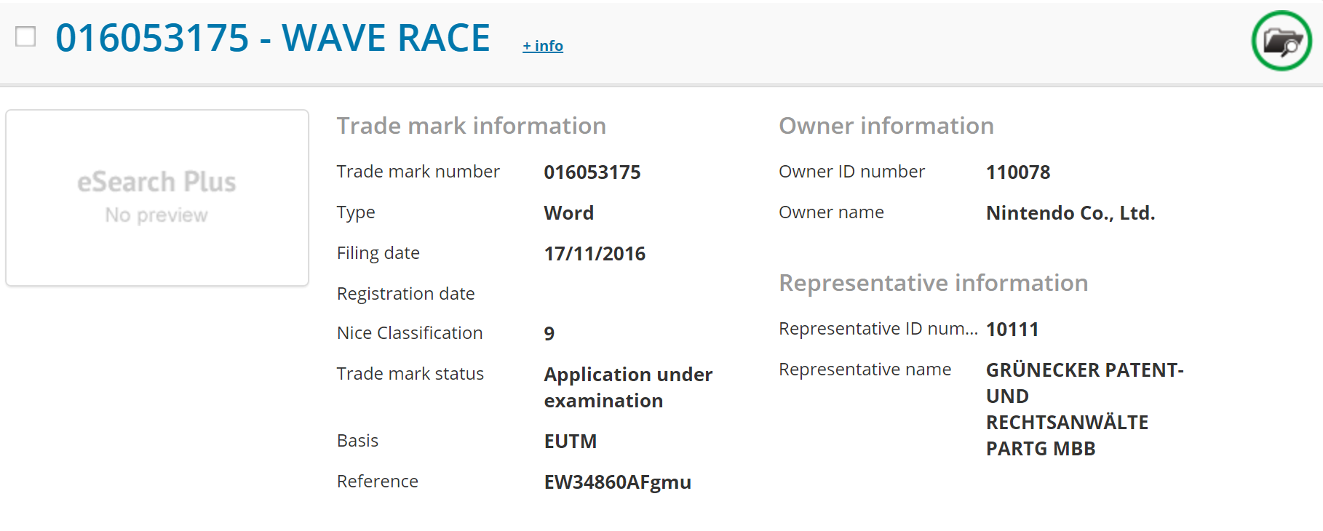Tick the checkbox beside 016053175 - WAVE RACE
Image resolution: width=1323 pixels, height=531 pixels.
click(25, 36)
